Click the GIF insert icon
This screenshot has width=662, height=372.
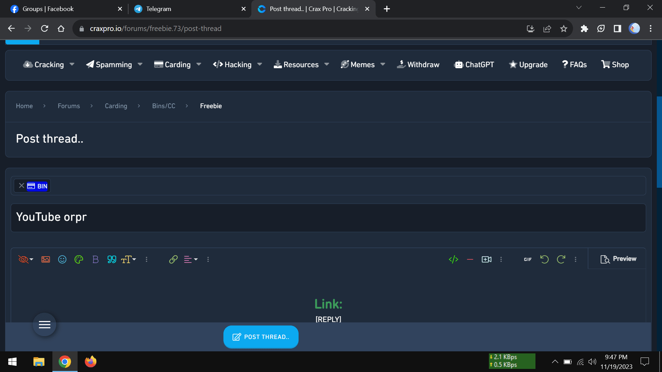pyautogui.click(x=528, y=259)
